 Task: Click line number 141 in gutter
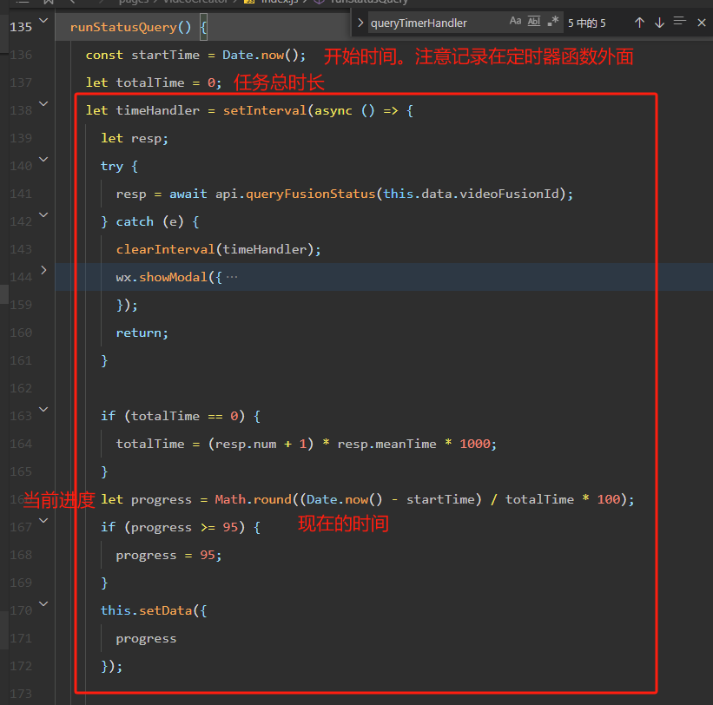21,194
